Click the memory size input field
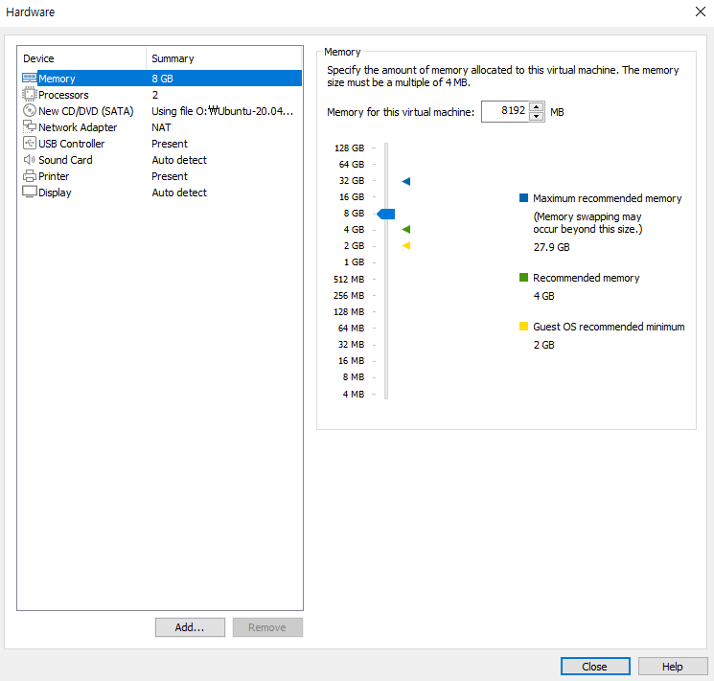 pos(505,111)
